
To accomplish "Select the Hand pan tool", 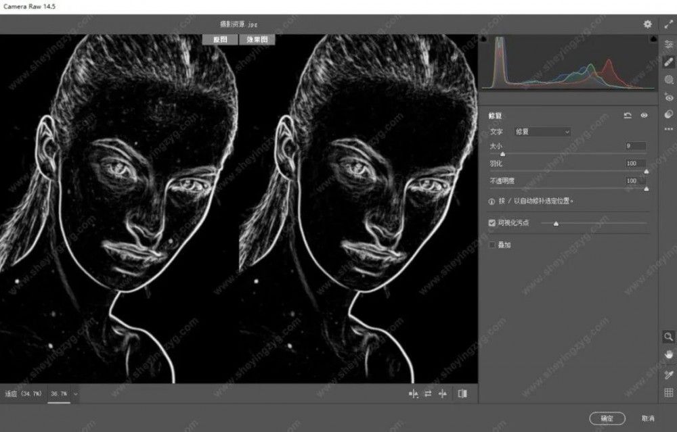I will [669, 354].
